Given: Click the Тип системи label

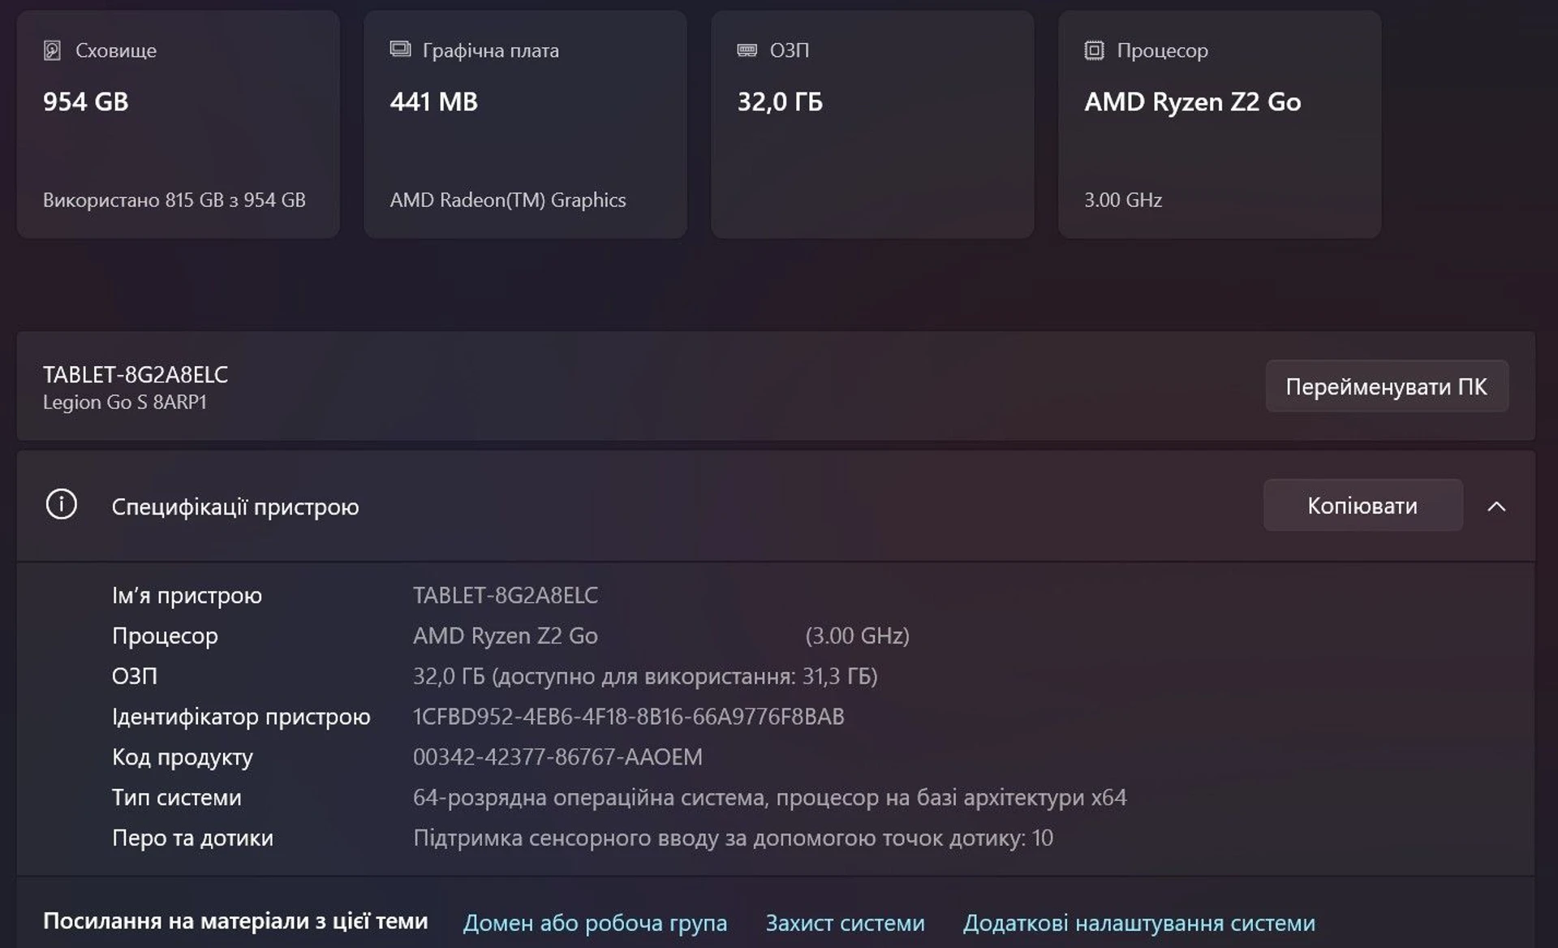Looking at the screenshot, I should tap(177, 797).
